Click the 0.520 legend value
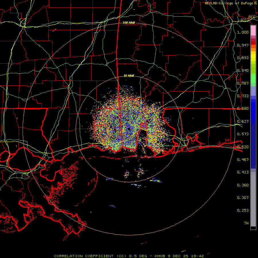 pyautogui.click(x=243, y=147)
